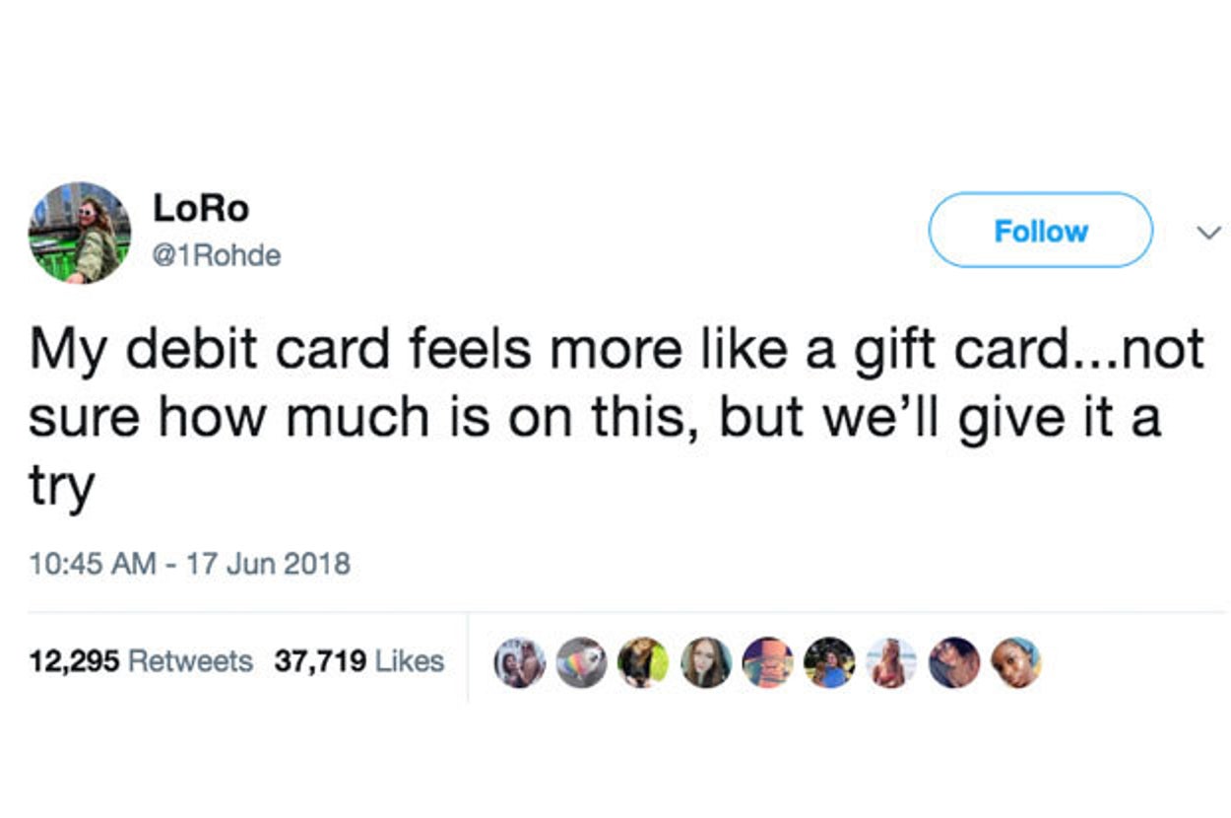
Task: Open the 10:45 AM tweet timestamp
Action: 190,565
